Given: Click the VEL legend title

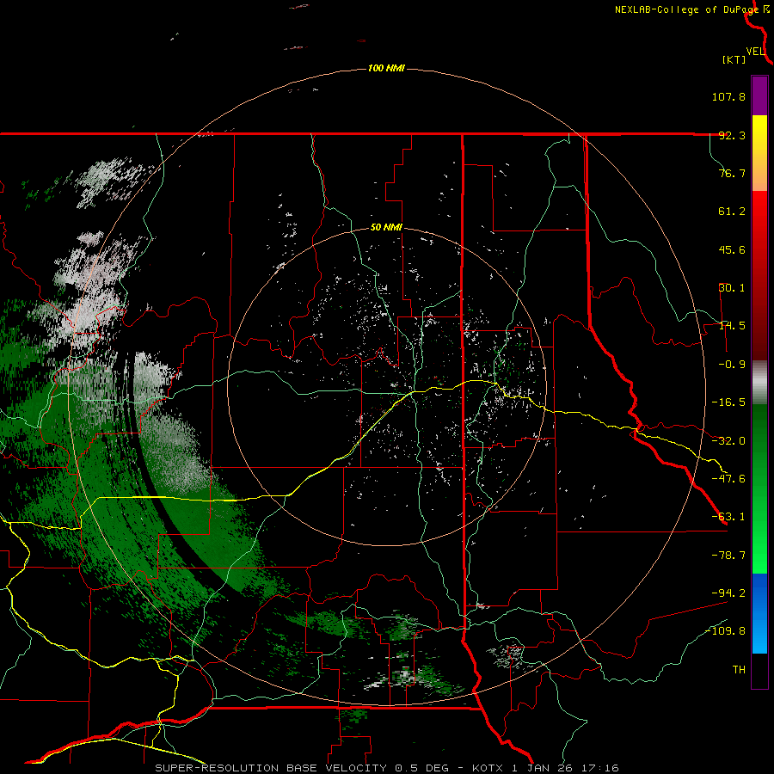Looking at the screenshot, I should click(x=755, y=52).
